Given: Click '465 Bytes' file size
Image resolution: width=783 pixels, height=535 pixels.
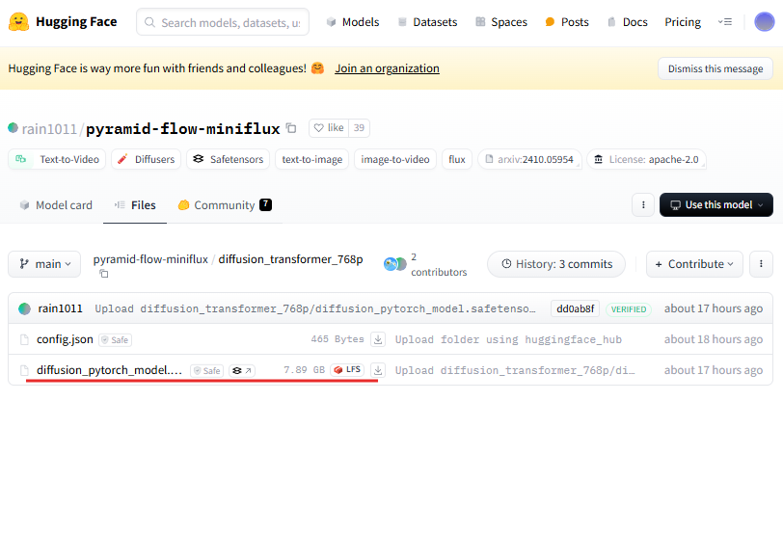Looking at the screenshot, I should pos(337,339).
